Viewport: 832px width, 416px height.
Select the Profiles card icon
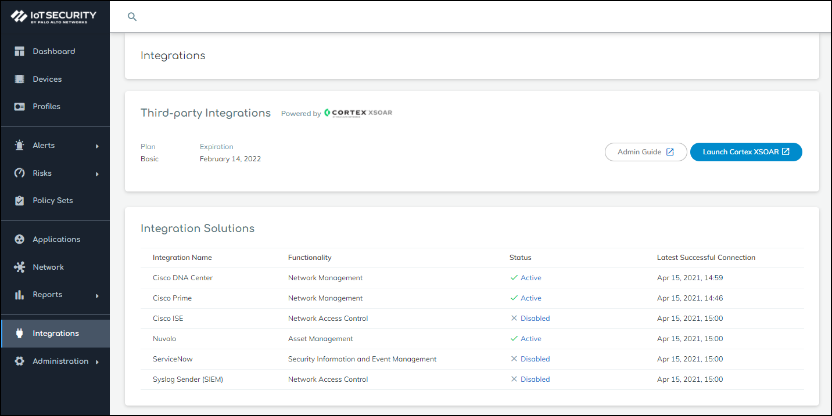[x=20, y=107]
